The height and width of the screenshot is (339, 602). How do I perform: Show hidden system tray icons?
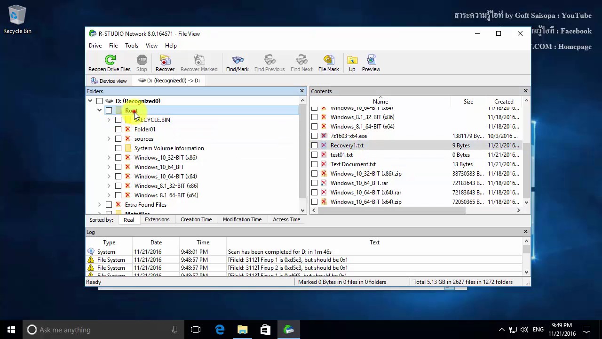click(x=501, y=330)
